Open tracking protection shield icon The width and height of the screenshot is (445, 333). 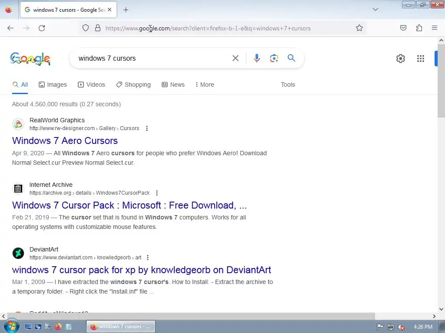[86, 28]
